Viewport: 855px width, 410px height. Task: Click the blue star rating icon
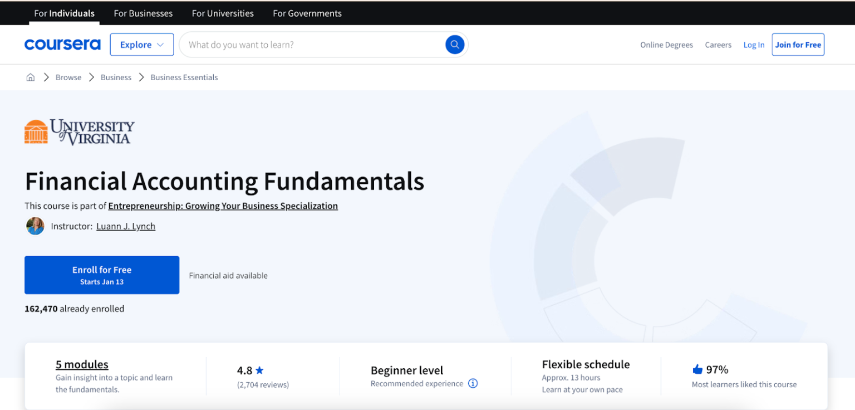click(x=259, y=370)
